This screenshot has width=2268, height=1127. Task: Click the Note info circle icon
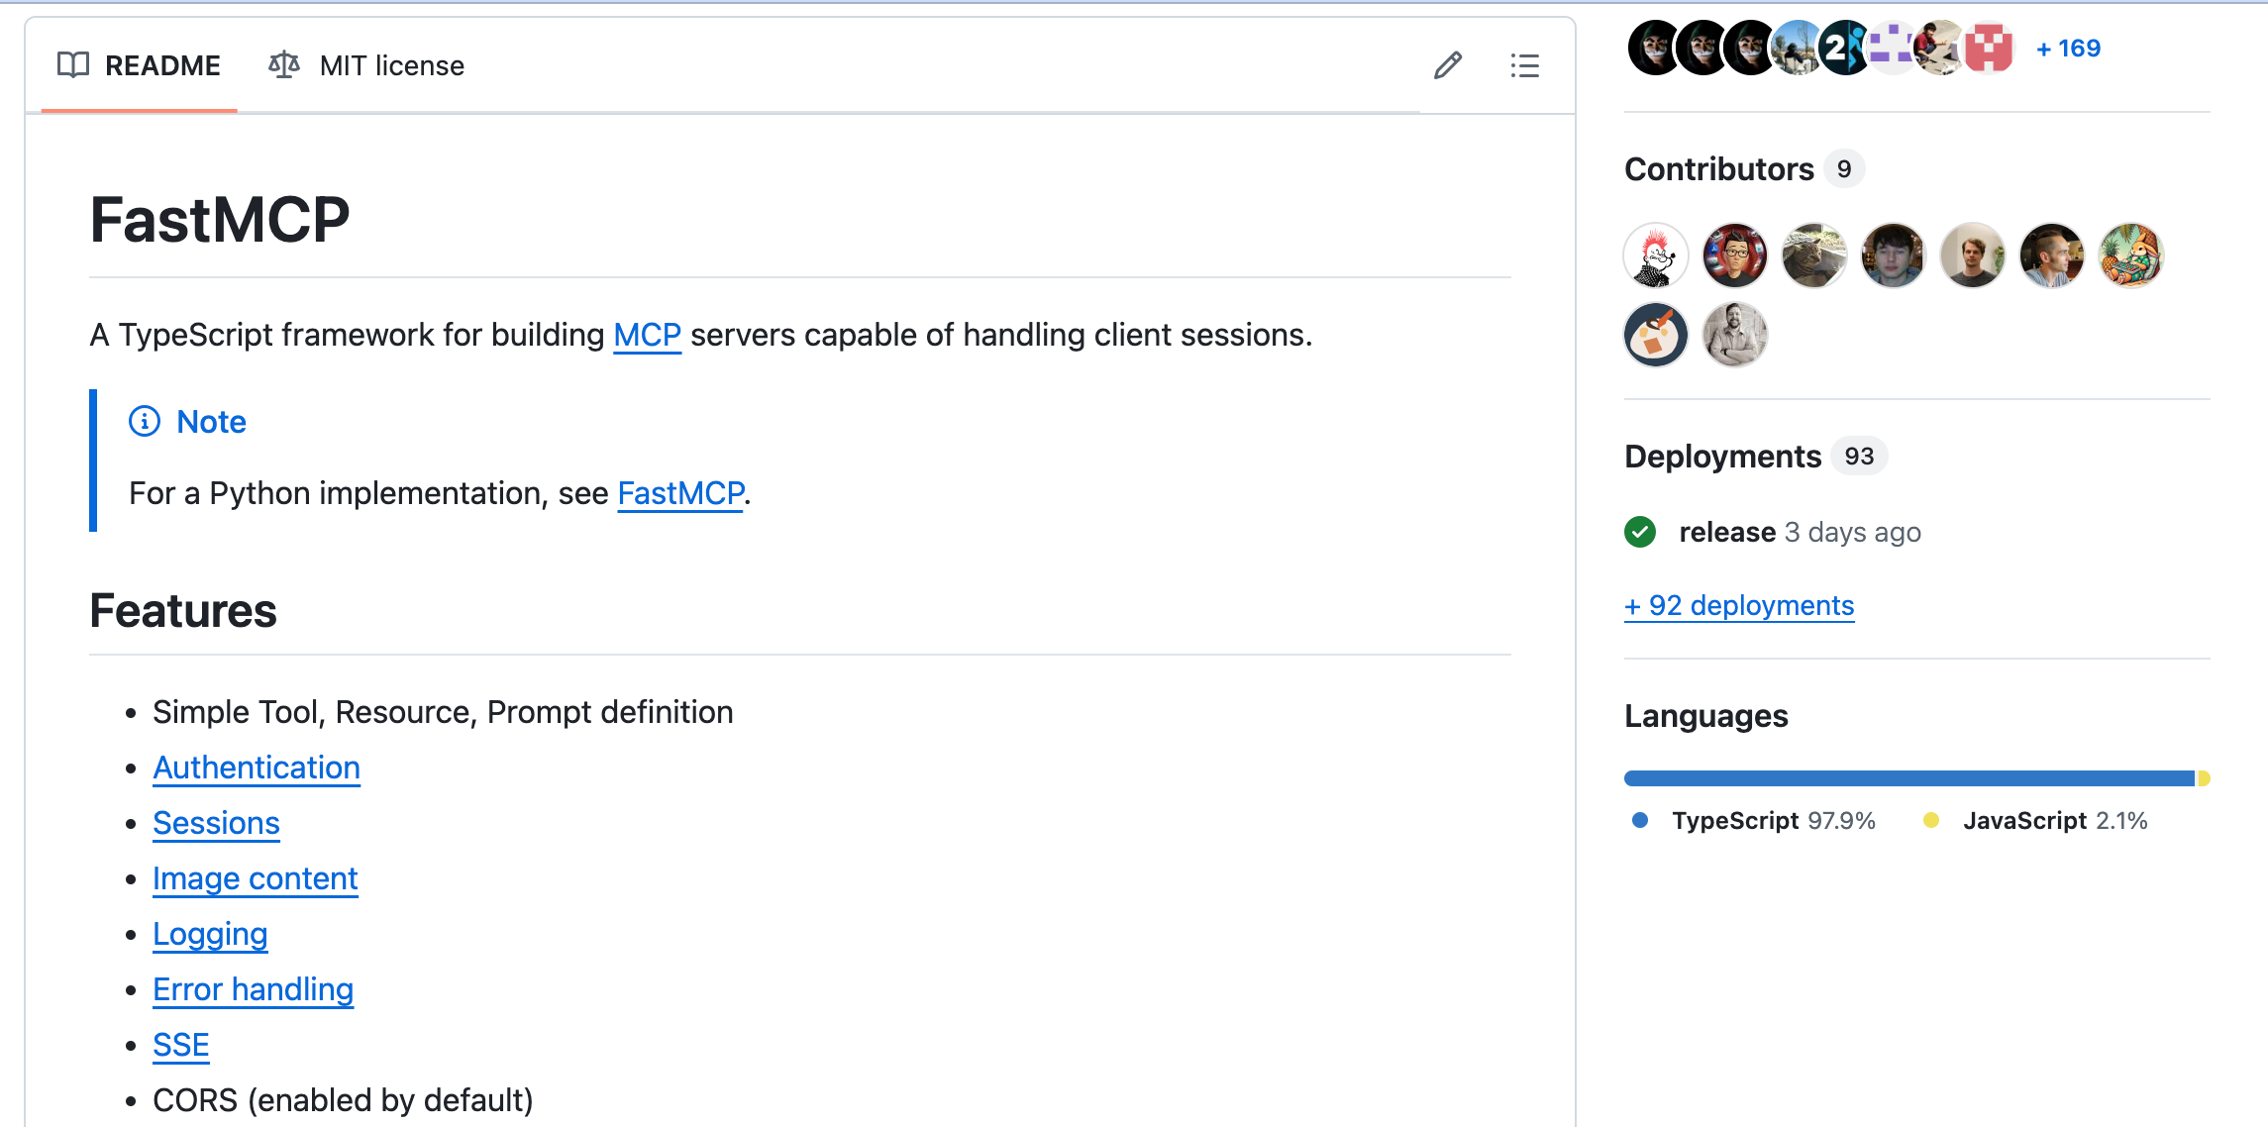pos(145,422)
